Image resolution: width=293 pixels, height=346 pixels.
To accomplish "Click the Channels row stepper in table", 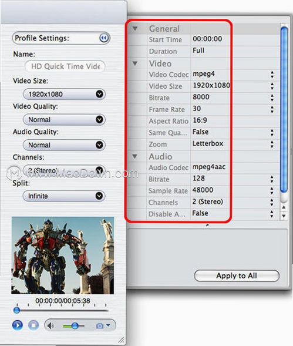I will [272, 202].
